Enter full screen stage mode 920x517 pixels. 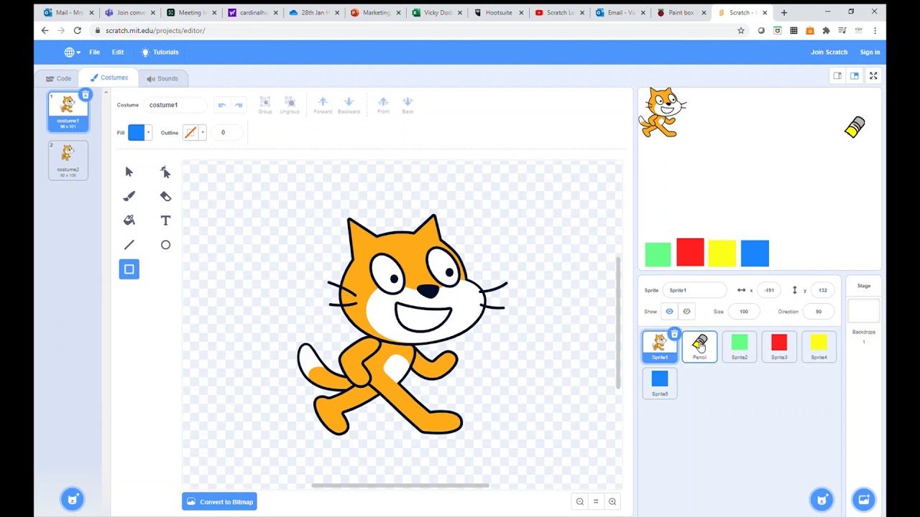[873, 75]
